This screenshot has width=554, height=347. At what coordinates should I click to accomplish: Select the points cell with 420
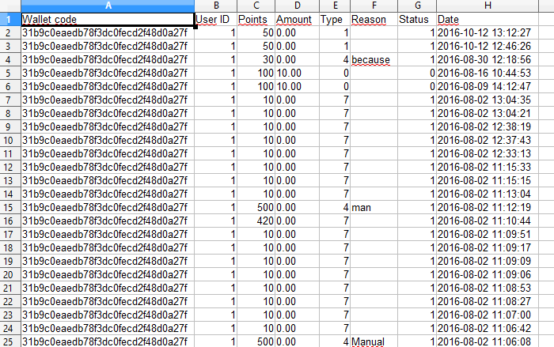(256, 221)
